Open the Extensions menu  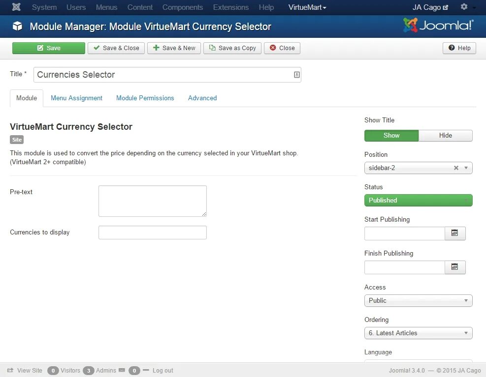(x=230, y=7)
